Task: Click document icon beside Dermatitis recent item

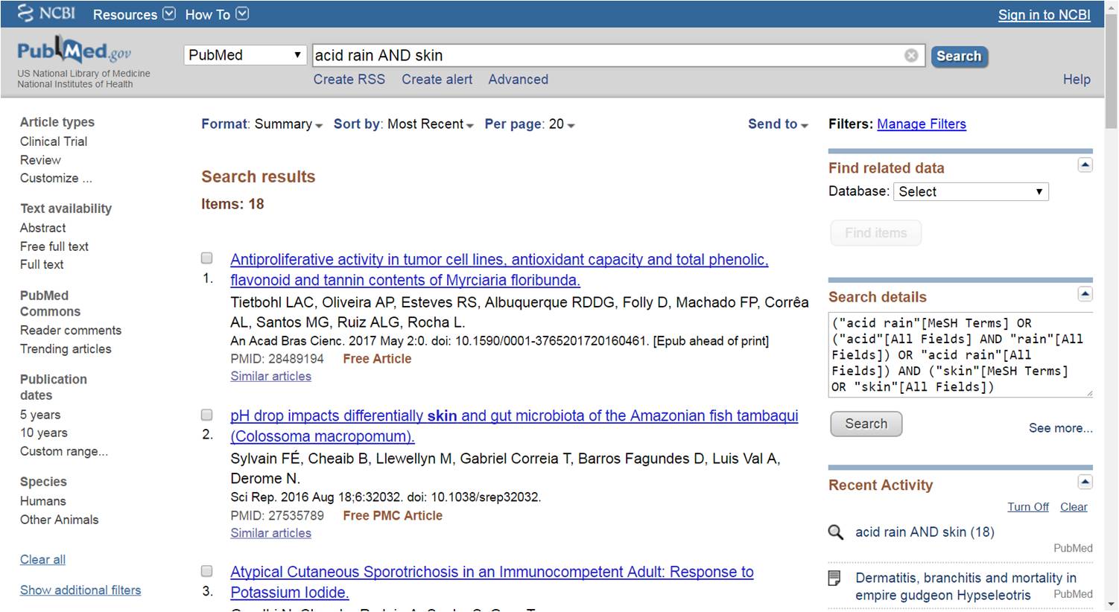Action: point(835,578)
